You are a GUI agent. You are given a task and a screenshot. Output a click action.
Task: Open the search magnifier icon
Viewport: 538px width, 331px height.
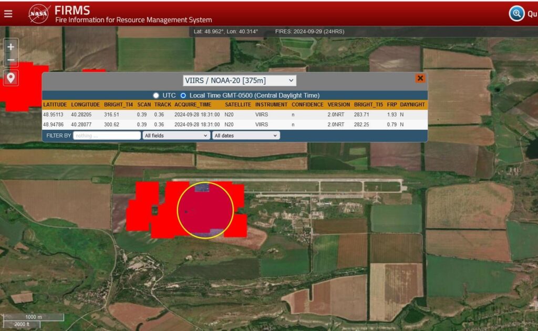click(516, 13)
